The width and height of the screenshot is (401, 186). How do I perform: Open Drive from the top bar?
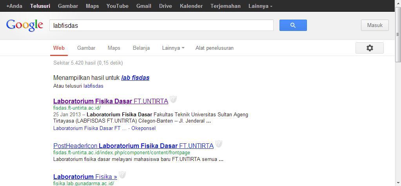(165, 6)
